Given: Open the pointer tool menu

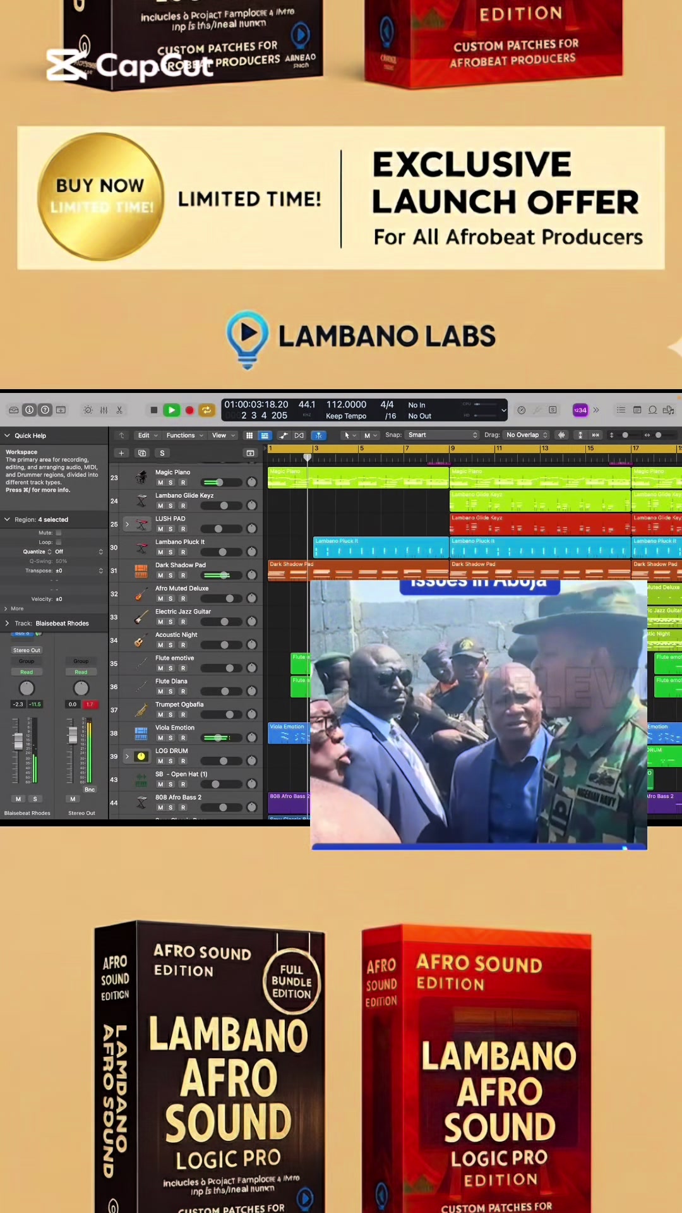Looking at the screenshot, I should [350, 435].
